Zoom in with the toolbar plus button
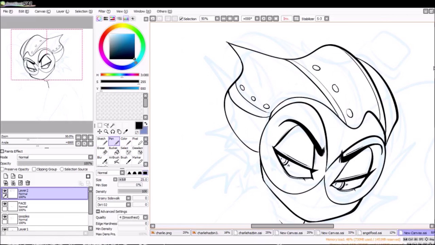This screenshot has width=435, height=245. coord(230,19)
